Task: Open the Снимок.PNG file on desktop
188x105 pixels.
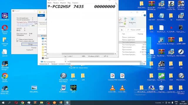Action: (112, 77)
